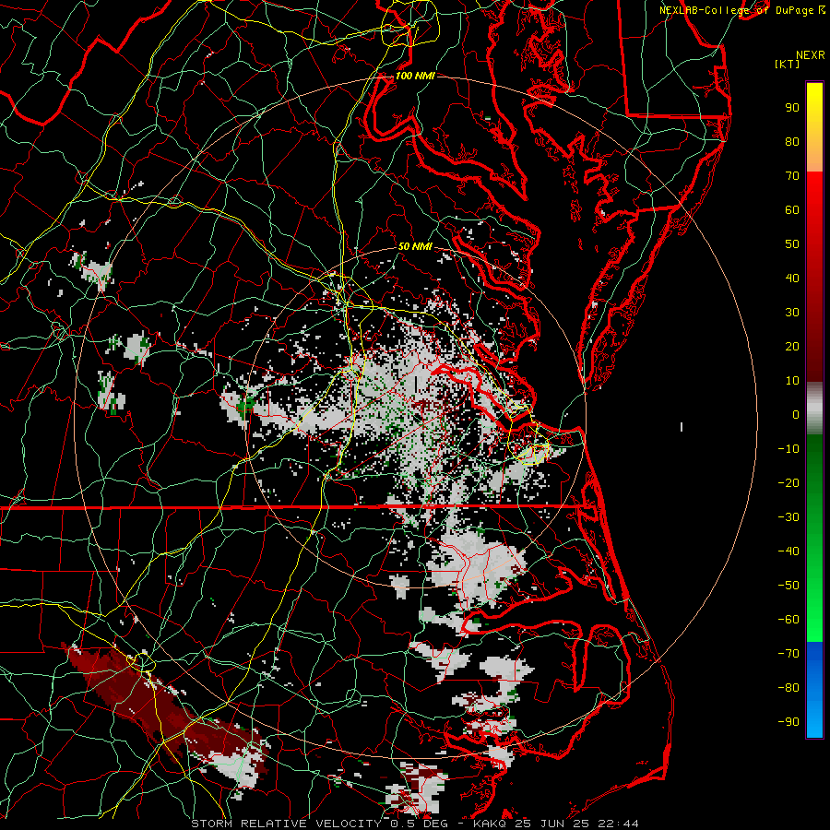This screenshot has height=830, width=830.
Task: Select the positive '90' value on the velocity scale
Action: point(792,108)
